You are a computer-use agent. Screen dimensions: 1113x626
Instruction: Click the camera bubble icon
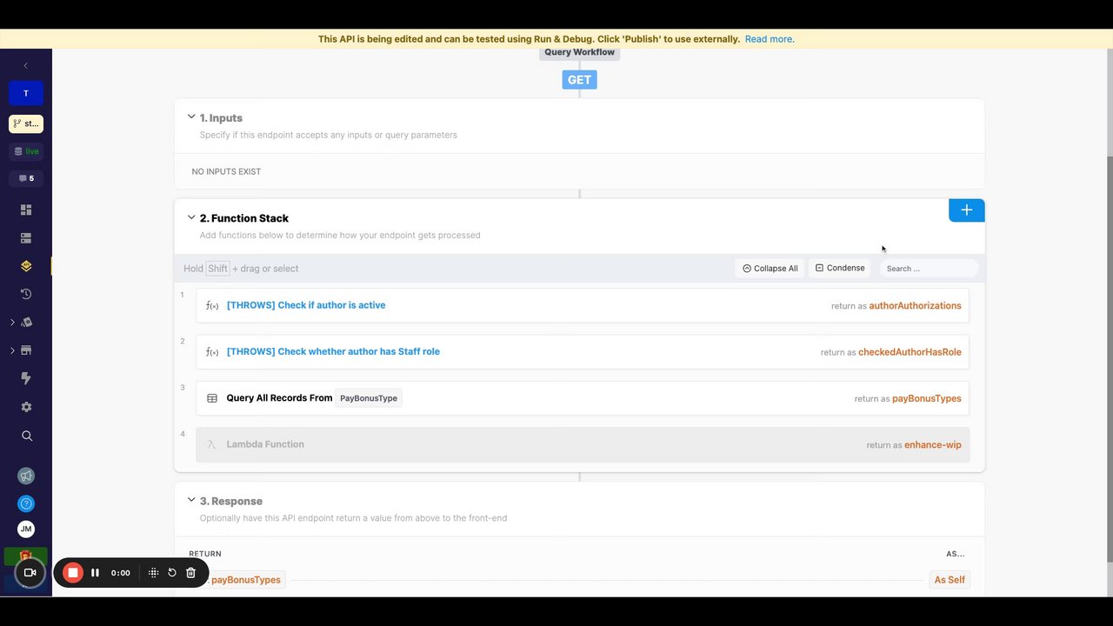click(x=30, y=573)
